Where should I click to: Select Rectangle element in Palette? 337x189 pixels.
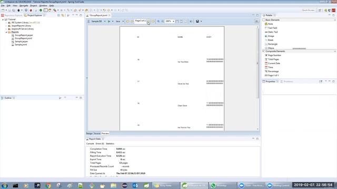(x=271, y=44)
